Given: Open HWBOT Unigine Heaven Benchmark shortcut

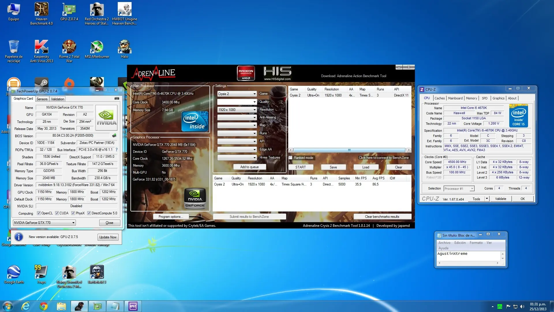Looking at the screenshot, I should pyautogui.click(x=124, y=13).
